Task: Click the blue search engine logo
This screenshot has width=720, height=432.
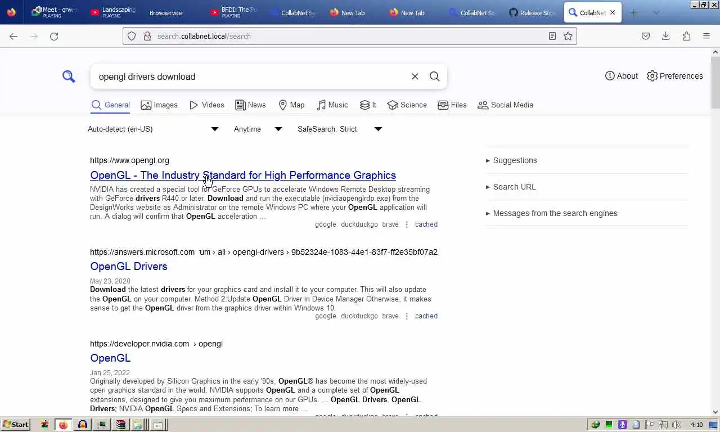Action: [69, 76]
